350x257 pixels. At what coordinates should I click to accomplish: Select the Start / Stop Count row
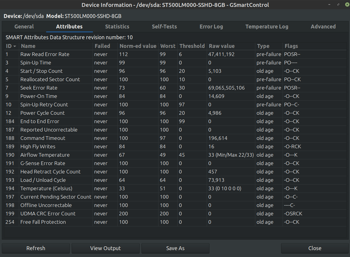tap(175, 71)
